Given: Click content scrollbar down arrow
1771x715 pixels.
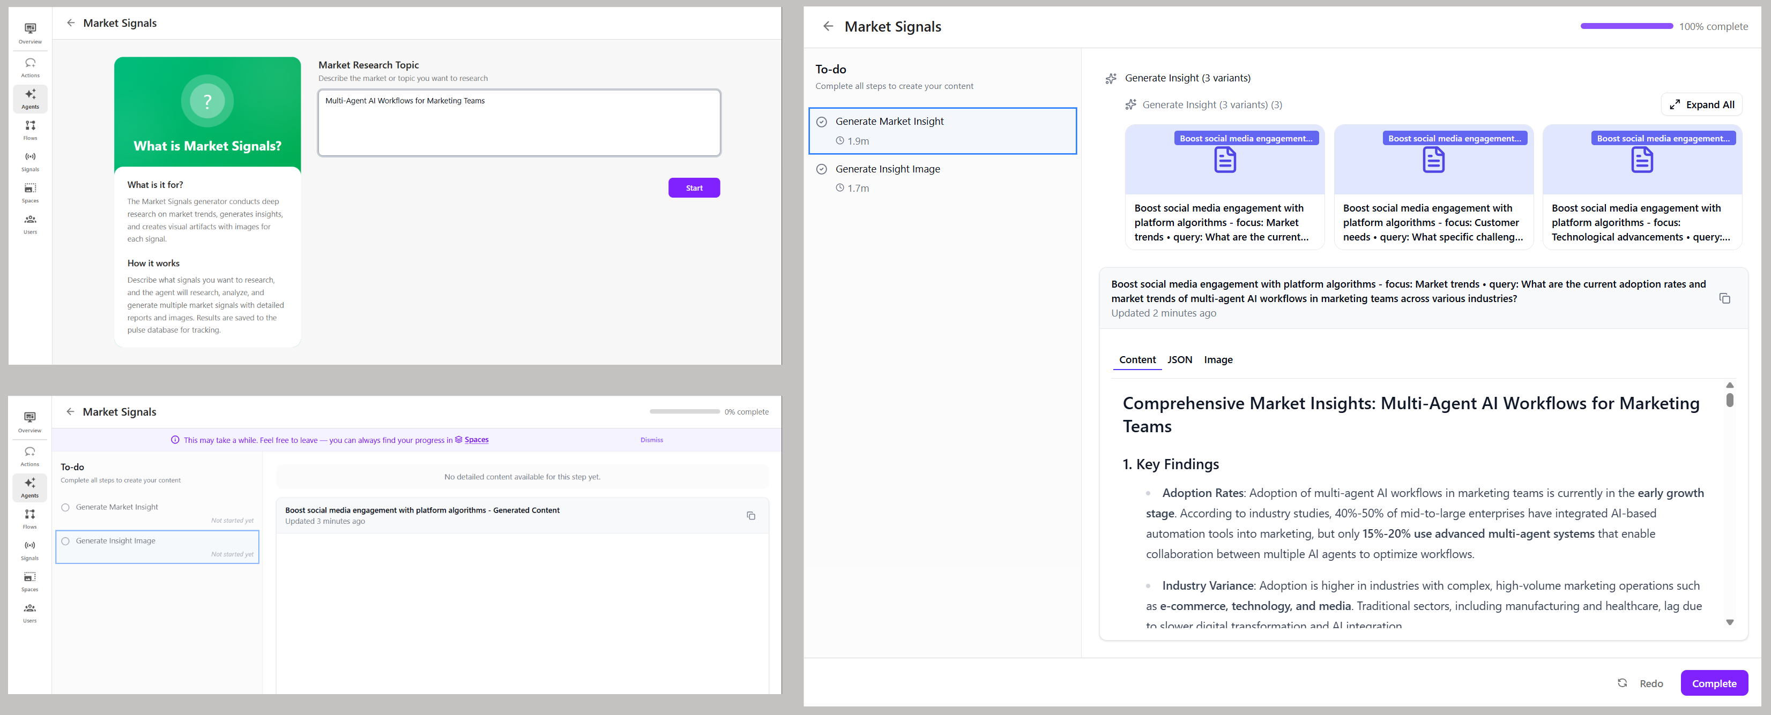Looking at the screenshot, I should [x=1730, y=622].
